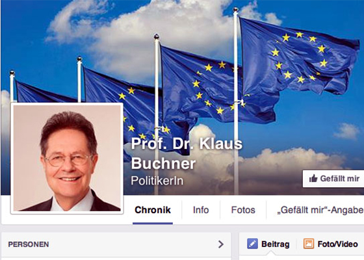Open the Fotos tab
The height and width of the screenshot is (260, 364).
(x=243, y=210)
